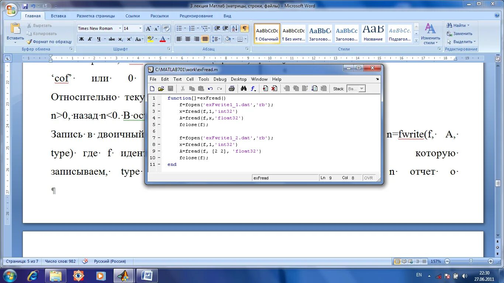Click Формат по образцу button
The image size is (504, 283).
(x=49, y=42)
